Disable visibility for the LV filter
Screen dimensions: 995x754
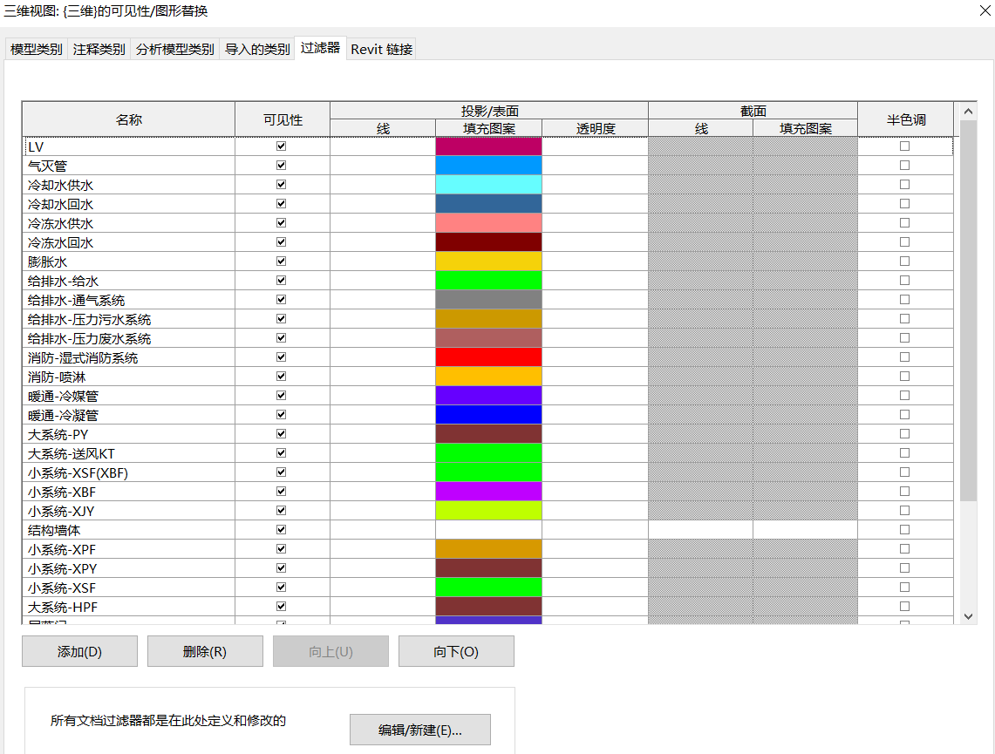[280, 146]
